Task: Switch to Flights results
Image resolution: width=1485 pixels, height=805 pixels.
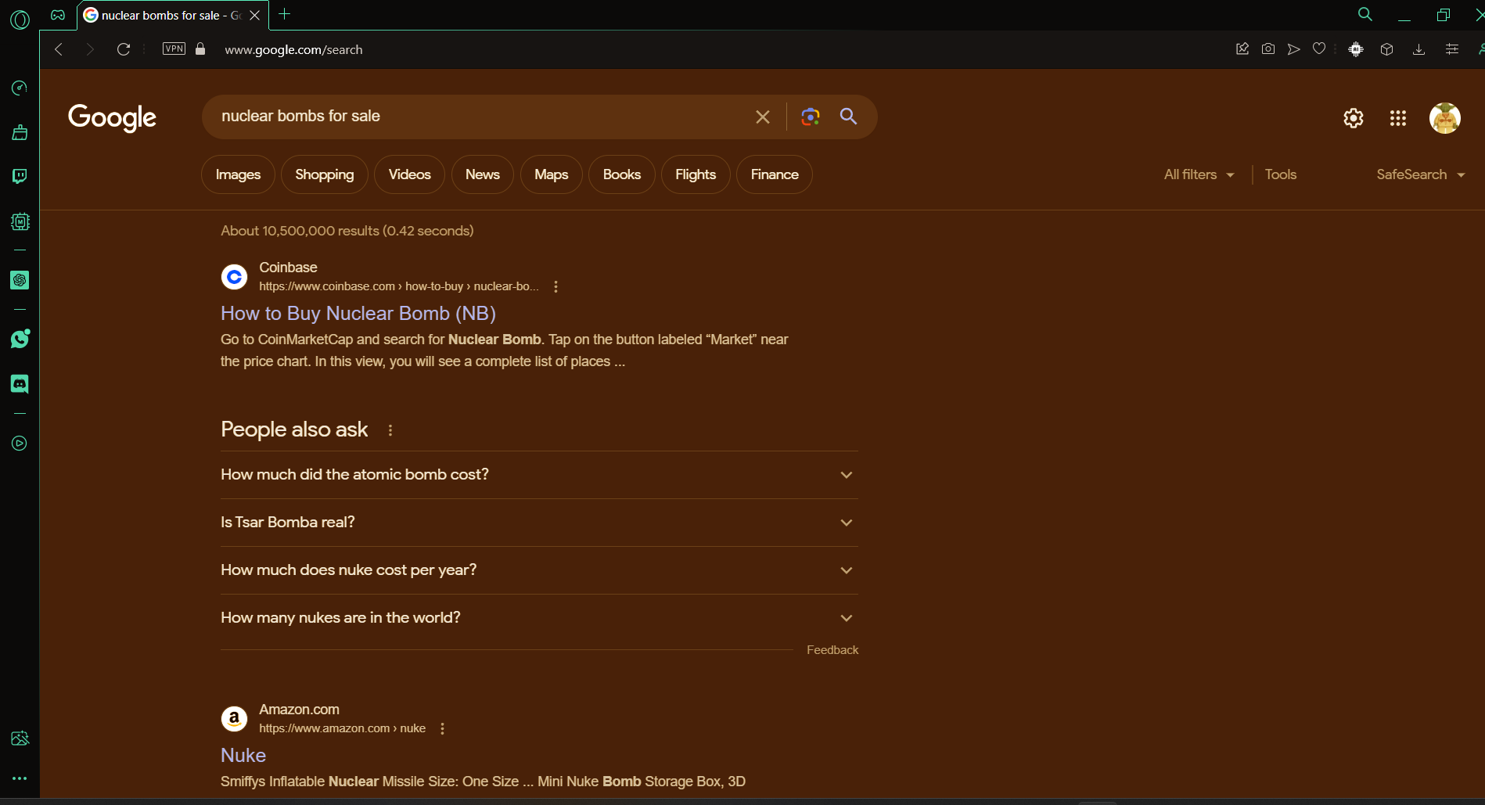Action: (696, 174)
